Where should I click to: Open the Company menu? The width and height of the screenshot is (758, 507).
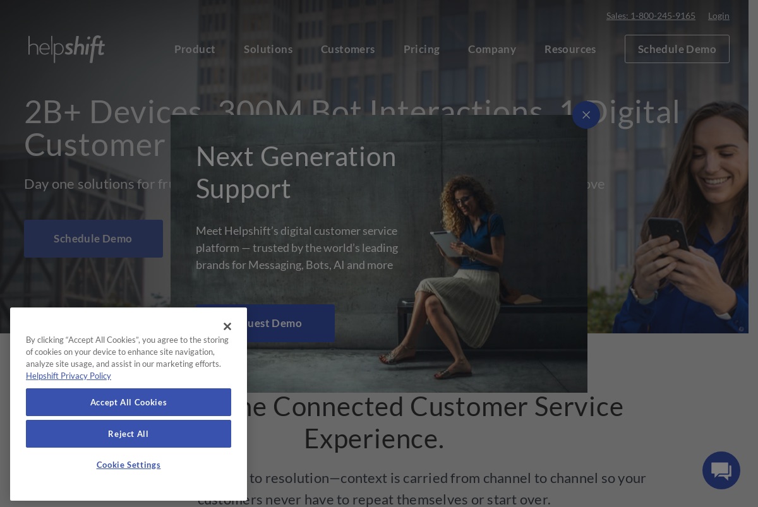492,49
